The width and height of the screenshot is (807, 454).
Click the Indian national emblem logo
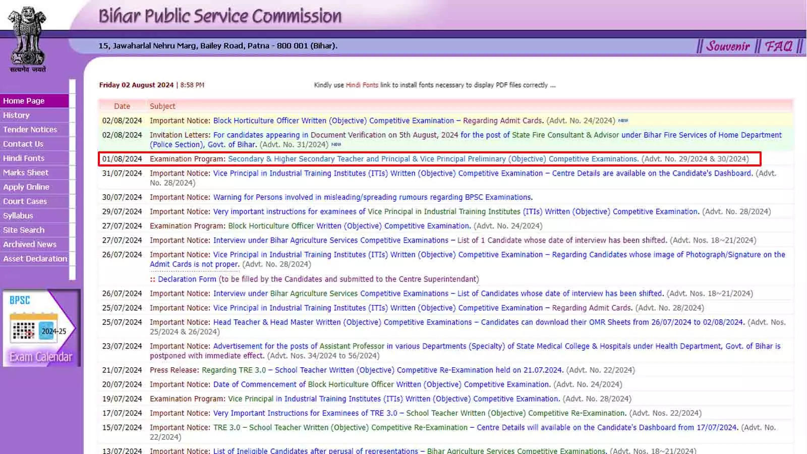[28, 39]
